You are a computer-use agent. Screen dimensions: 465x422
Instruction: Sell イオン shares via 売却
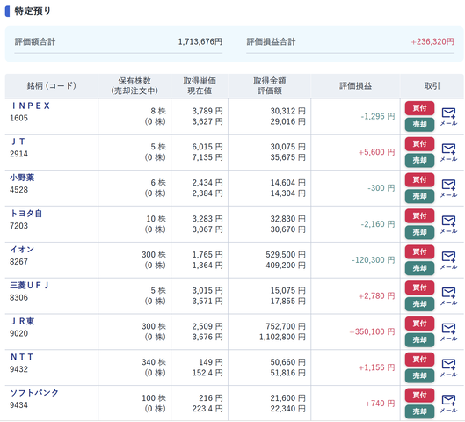click(419, 268)
